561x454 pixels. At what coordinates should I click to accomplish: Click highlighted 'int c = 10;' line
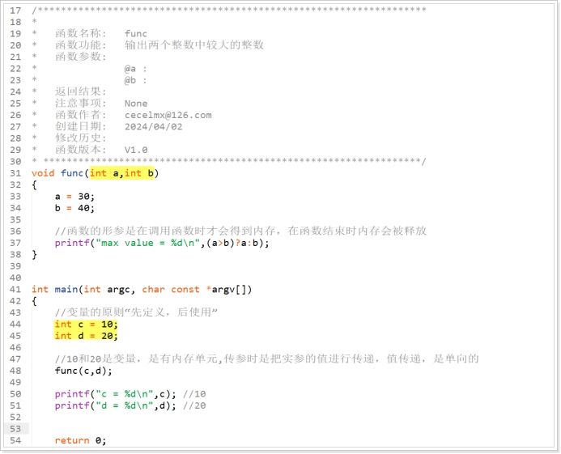point(86,325)
